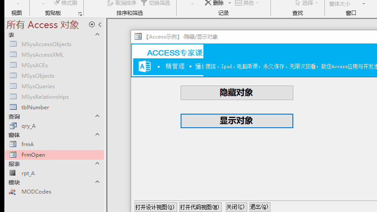This screenshot has height=212, width=377.
Task: Click the rpt_A report icon
Action: coord(13,173)
